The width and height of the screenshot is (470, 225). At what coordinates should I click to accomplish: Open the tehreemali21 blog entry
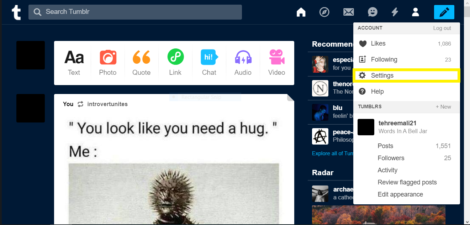point(407,127)
